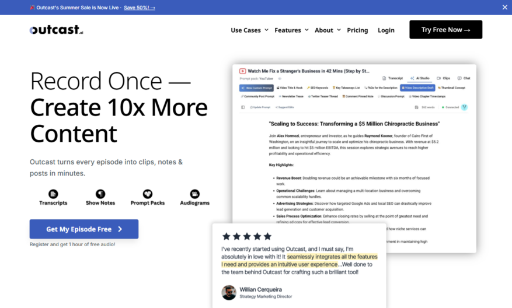Select Comment Pinned Note prompt
512x308 pixels.
tap(357, 97)
